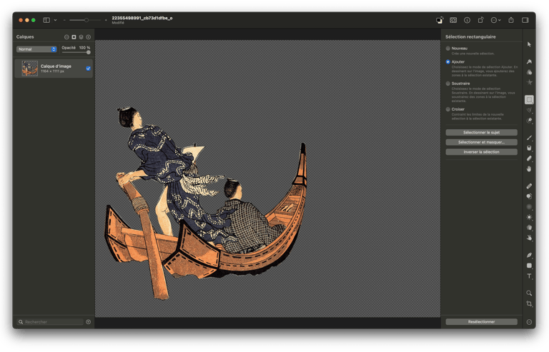The width and height of the screenshot is (549, 352).
Task: Select the Calque d'image layer thumbnail
Action: click(x=30, y=69)
